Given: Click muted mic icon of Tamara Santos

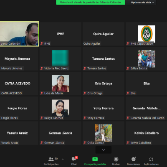Looking at the screenshot, I should (x=85, y=68).
